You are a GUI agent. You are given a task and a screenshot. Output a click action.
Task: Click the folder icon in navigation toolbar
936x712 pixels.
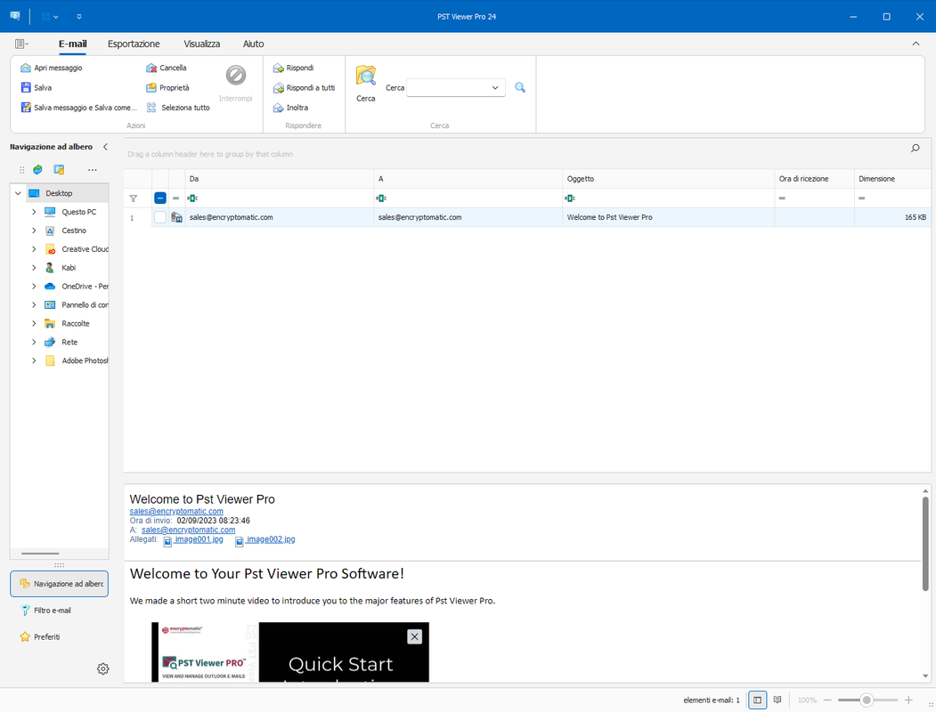click(59, 170)
